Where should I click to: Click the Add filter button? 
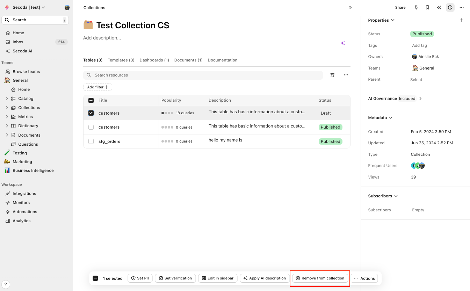(x=97, y=87)
